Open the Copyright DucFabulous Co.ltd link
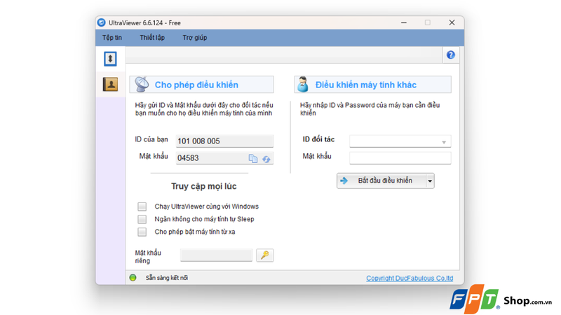The width and height of the screenshot is (561, 315). pos(410,278)
